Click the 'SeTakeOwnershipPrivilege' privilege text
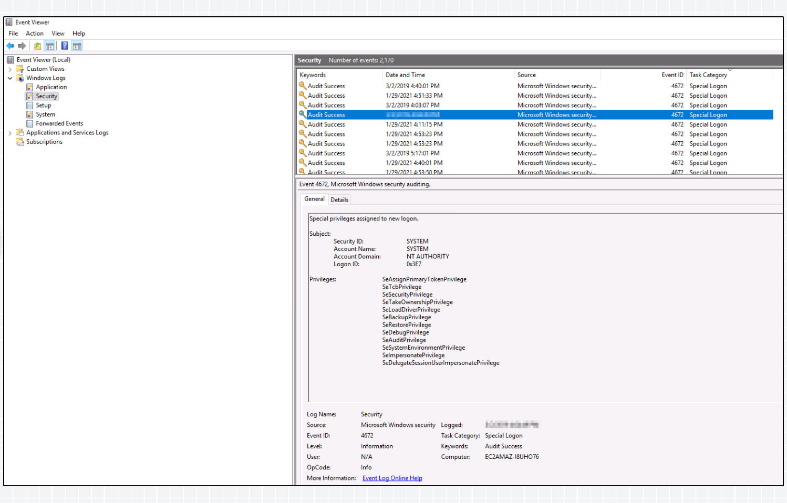 [418, 302]
